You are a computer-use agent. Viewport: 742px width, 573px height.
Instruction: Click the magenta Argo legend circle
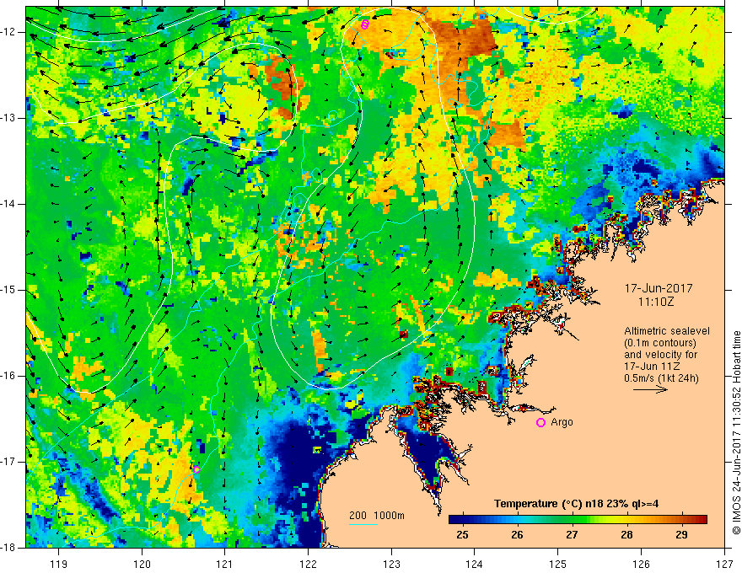[x=540, y=423]
